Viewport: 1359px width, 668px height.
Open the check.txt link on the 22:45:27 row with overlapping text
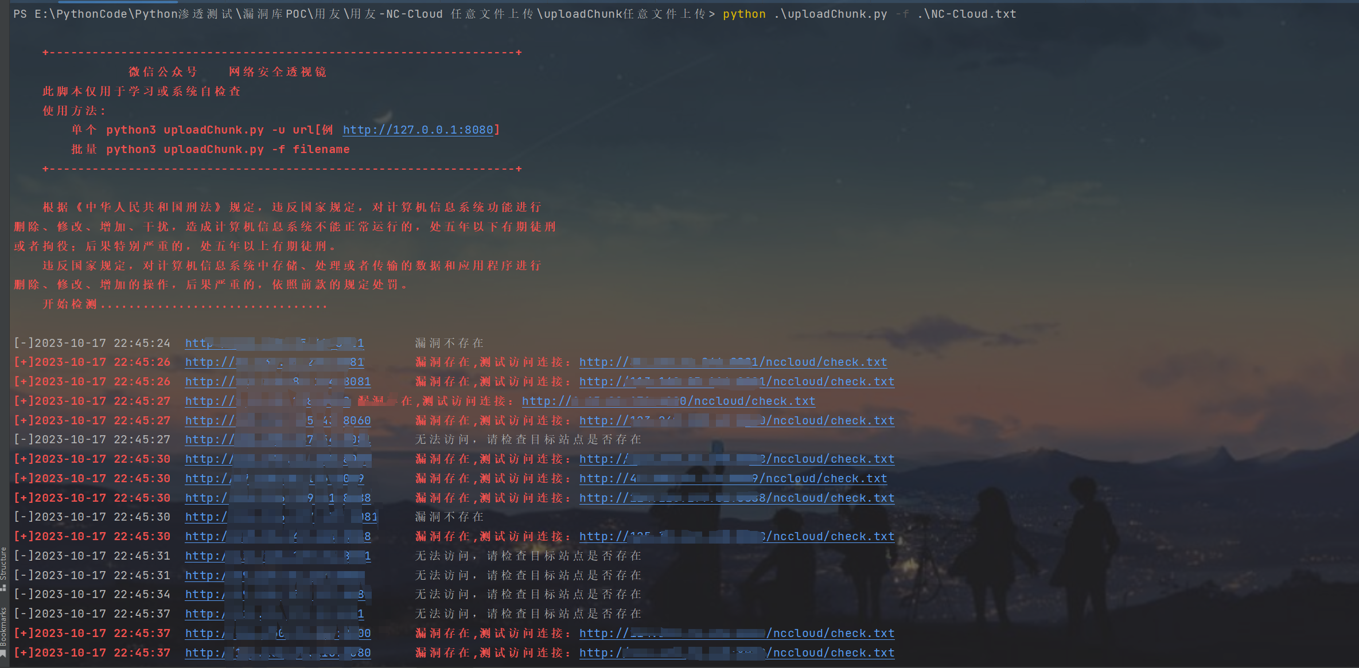(x=668, y=401)
